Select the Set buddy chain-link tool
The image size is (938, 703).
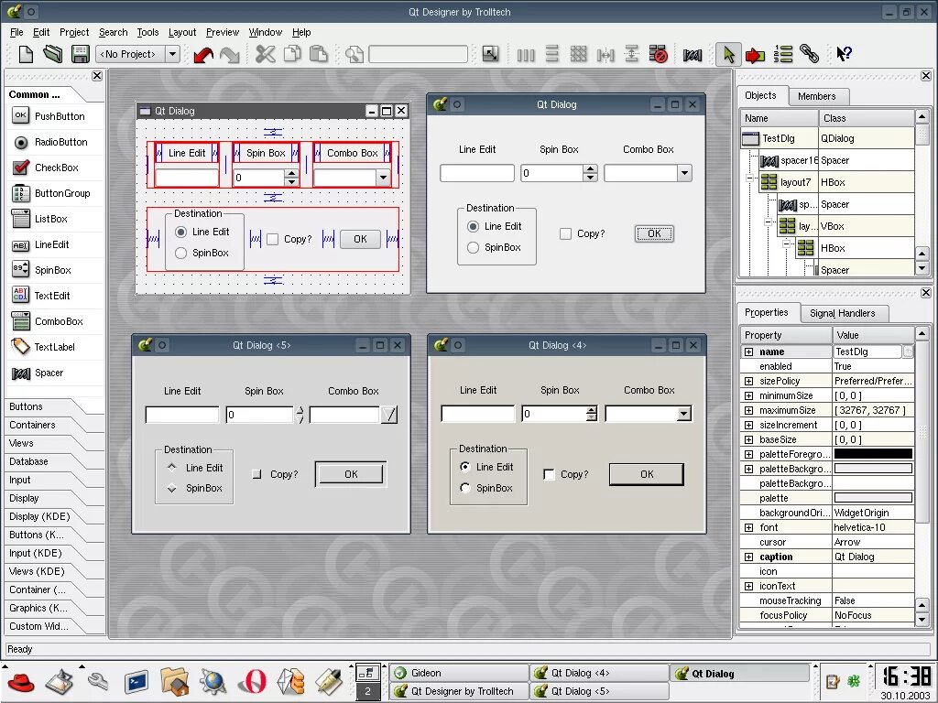[x=809, y=54]
